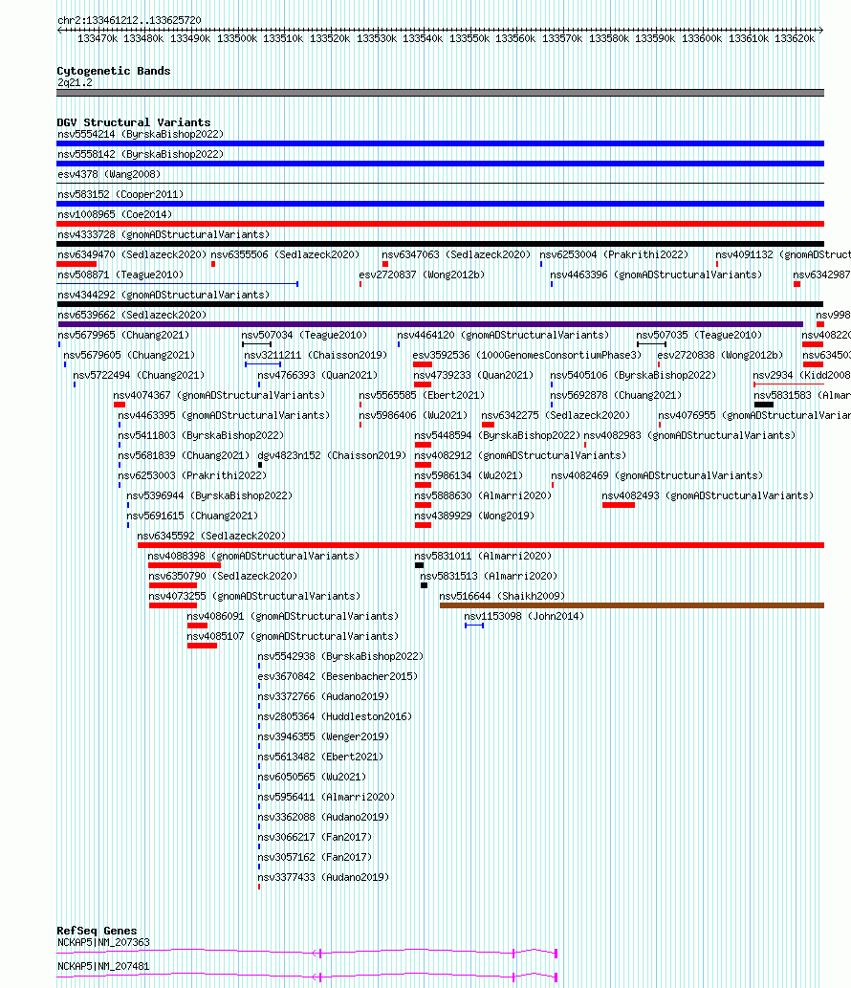
Task: Select nsv6539662 (Sedlazeck2020) label
Action: [132, 315]
